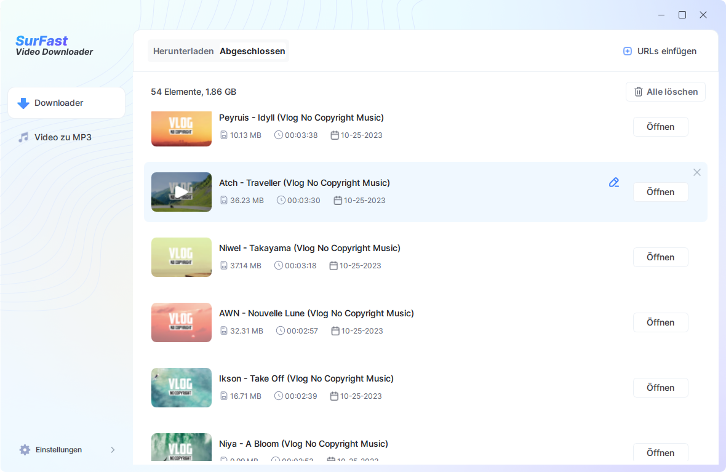
Task: Click the SurFast Video Downloader logo
Action: click(x=54, y=46)
